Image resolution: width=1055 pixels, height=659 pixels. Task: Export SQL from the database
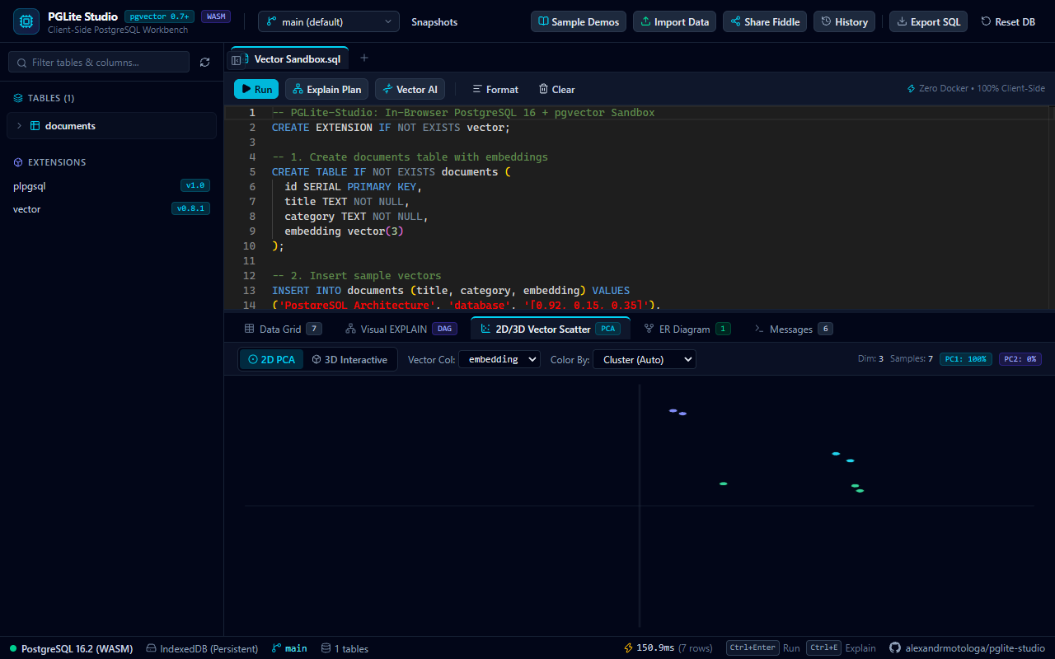(x=928, y=21)
